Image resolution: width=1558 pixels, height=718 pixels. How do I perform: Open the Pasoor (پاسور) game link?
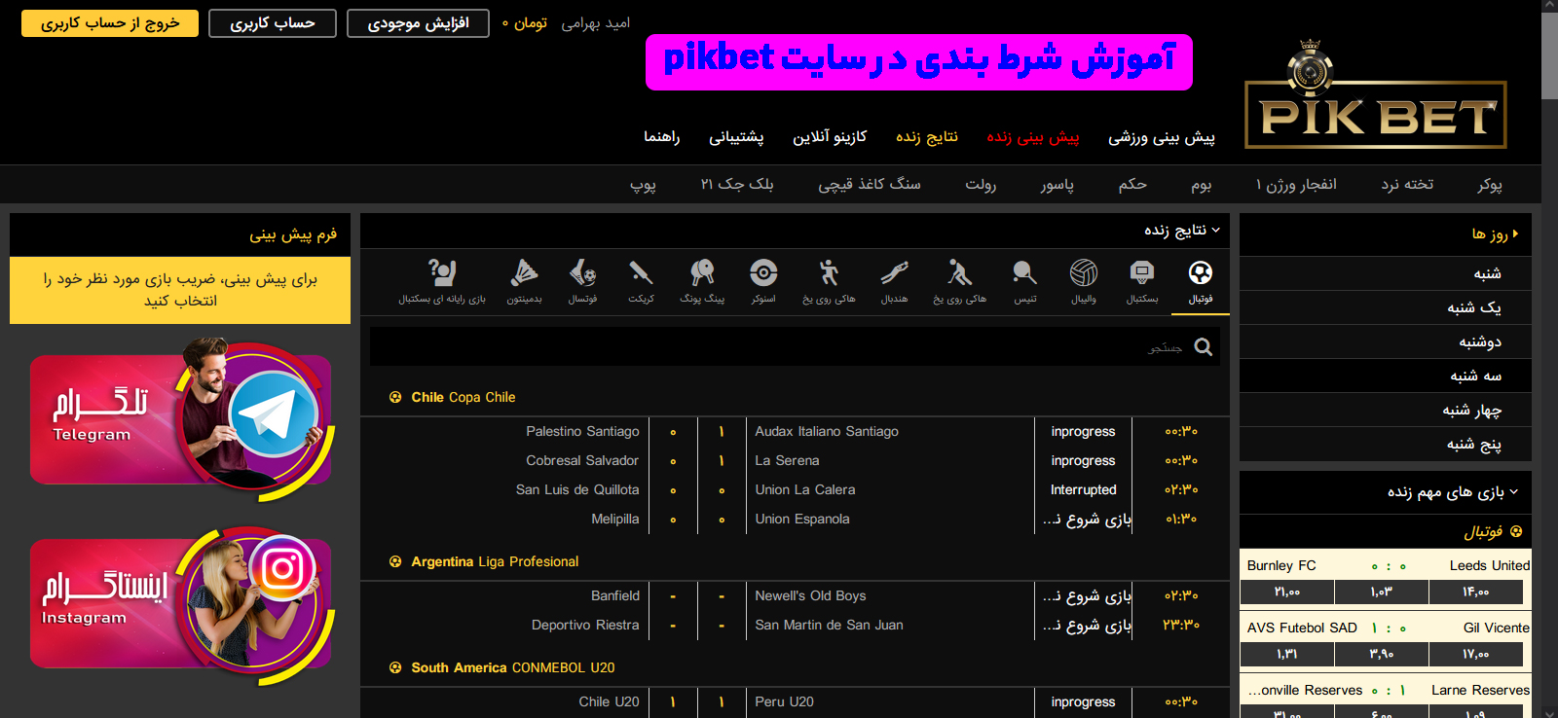point(1057,184)
